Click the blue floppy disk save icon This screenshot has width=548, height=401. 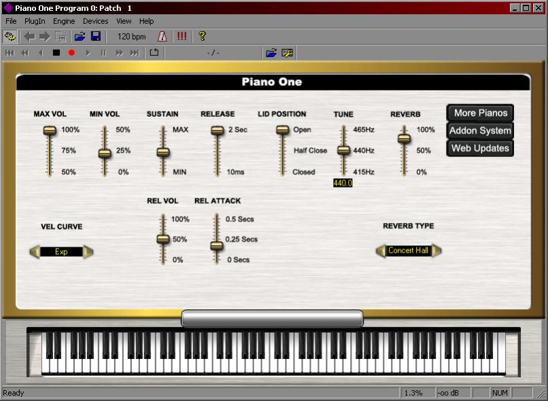point(96,36)
